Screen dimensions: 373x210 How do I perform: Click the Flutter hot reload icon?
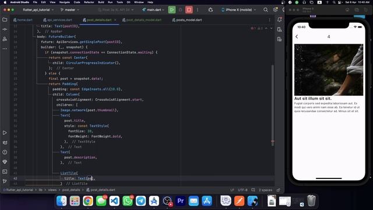pyautogui.click(x=210, y=10)
